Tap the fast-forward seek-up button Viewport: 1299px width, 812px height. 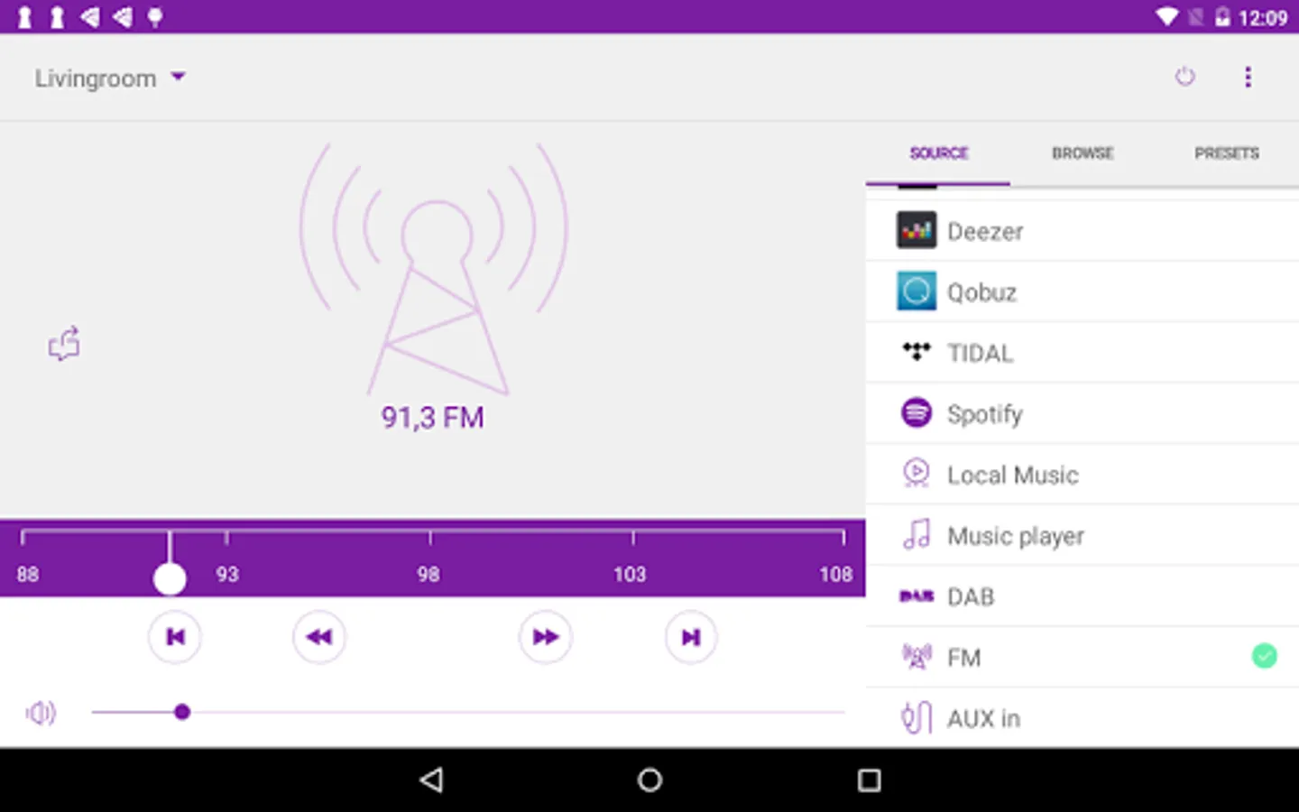(546, 637)
